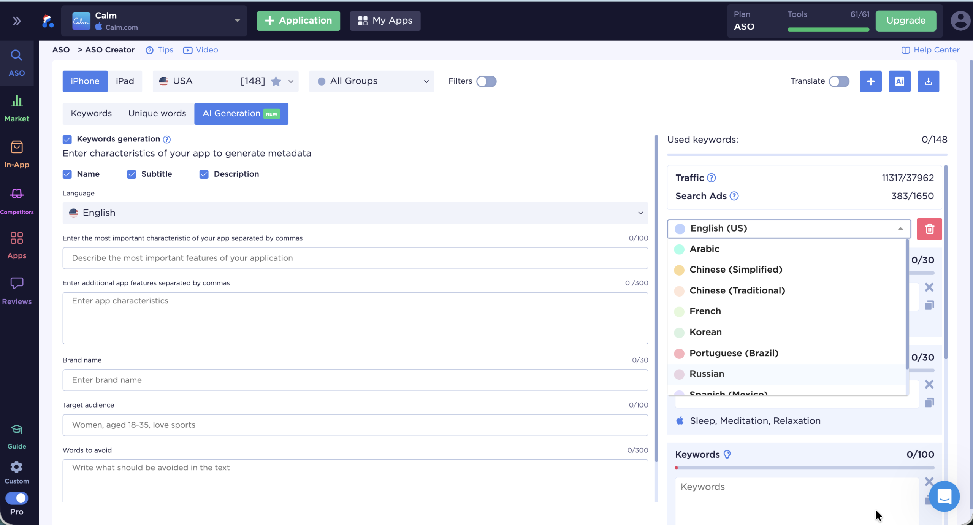Open the Reviews section in sidebar
This screenshot has height=525, width=973.
coord(17,291)
